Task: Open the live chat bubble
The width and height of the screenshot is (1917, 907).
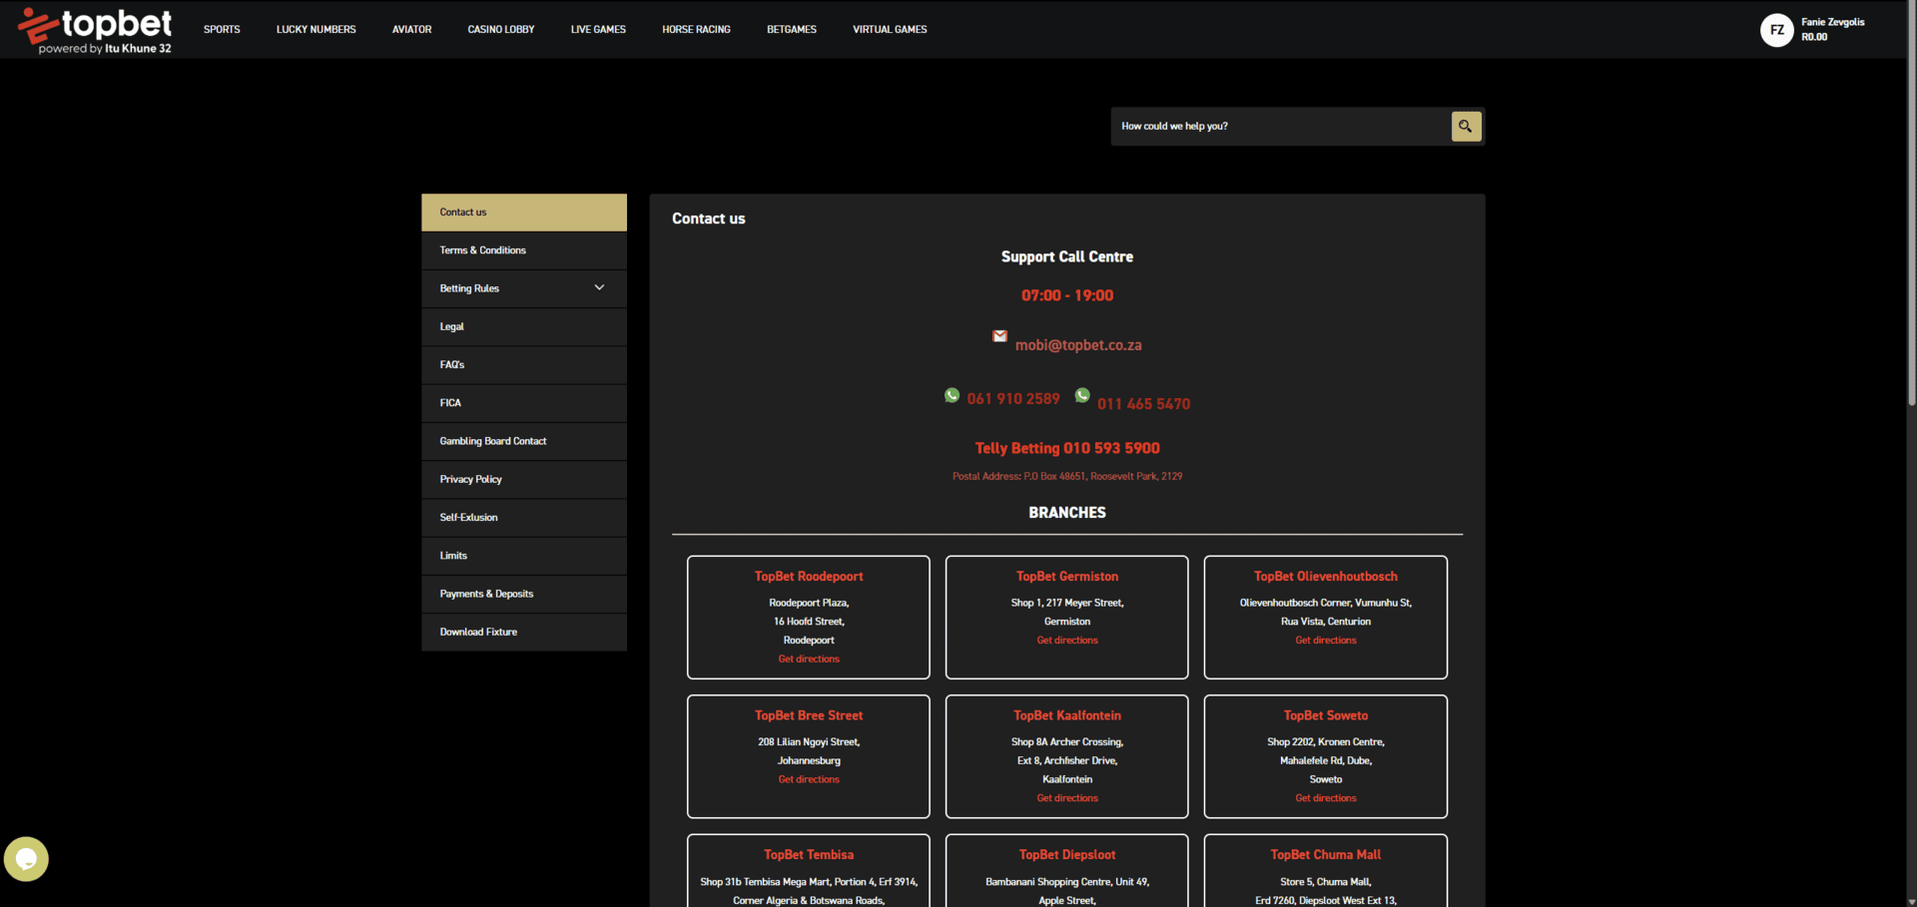Action: (26, 859)
